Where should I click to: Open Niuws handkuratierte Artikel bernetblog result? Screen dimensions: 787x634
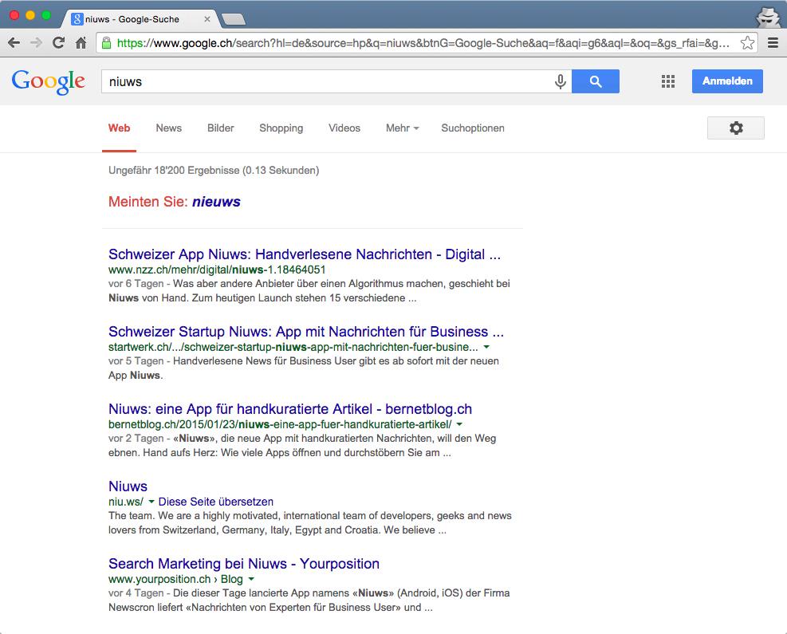[x=290, y=409]
